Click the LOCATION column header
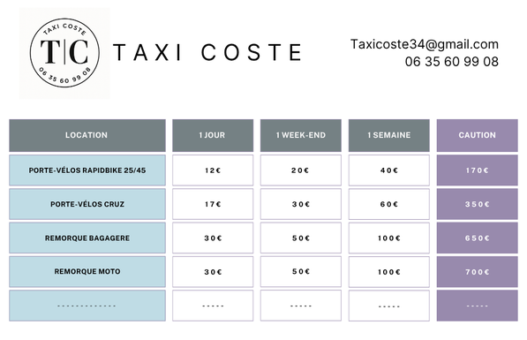Viewport: 527px width, 340px height. [87, 135]
